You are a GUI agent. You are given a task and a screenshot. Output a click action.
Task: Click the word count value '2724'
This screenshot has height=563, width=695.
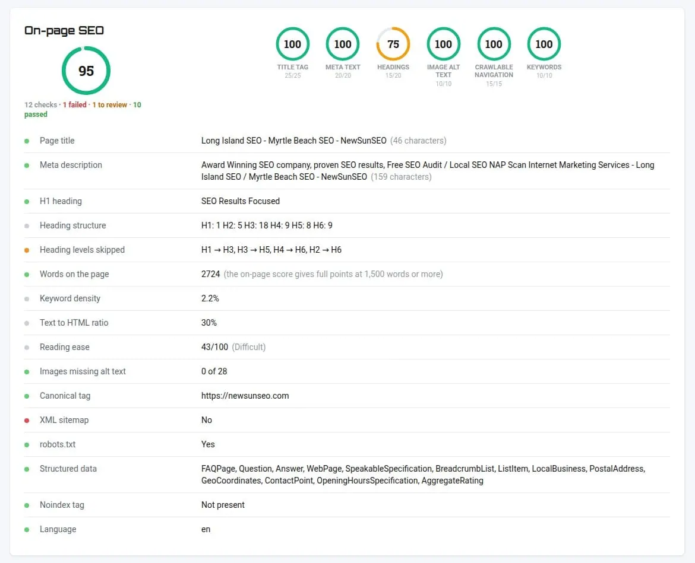click(x=210, y=275)
